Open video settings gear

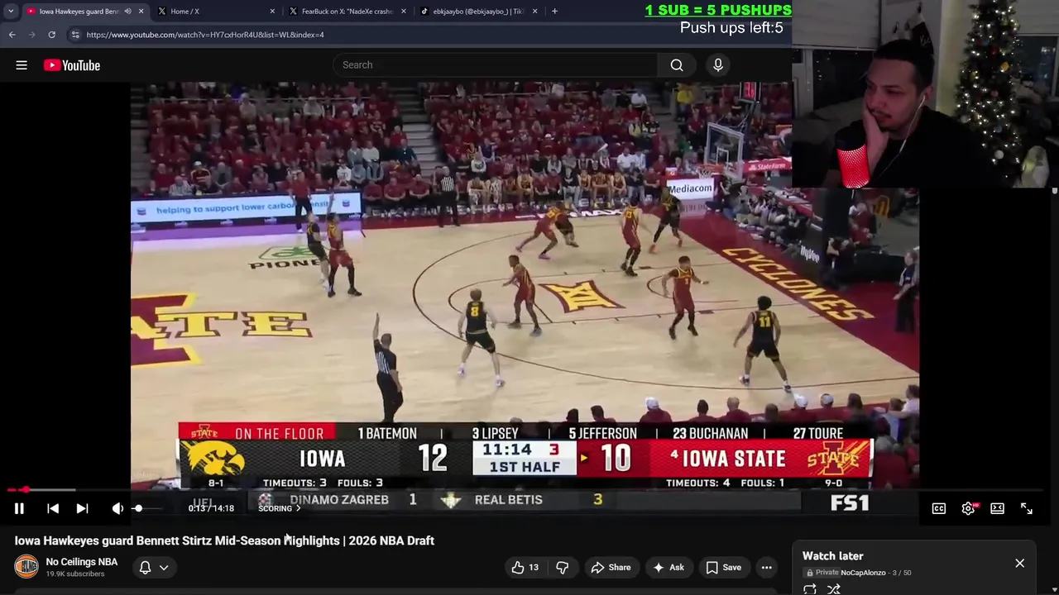[968, 508]
